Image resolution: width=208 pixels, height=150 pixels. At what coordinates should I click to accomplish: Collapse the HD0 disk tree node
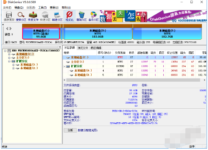[x=5, y=51]
